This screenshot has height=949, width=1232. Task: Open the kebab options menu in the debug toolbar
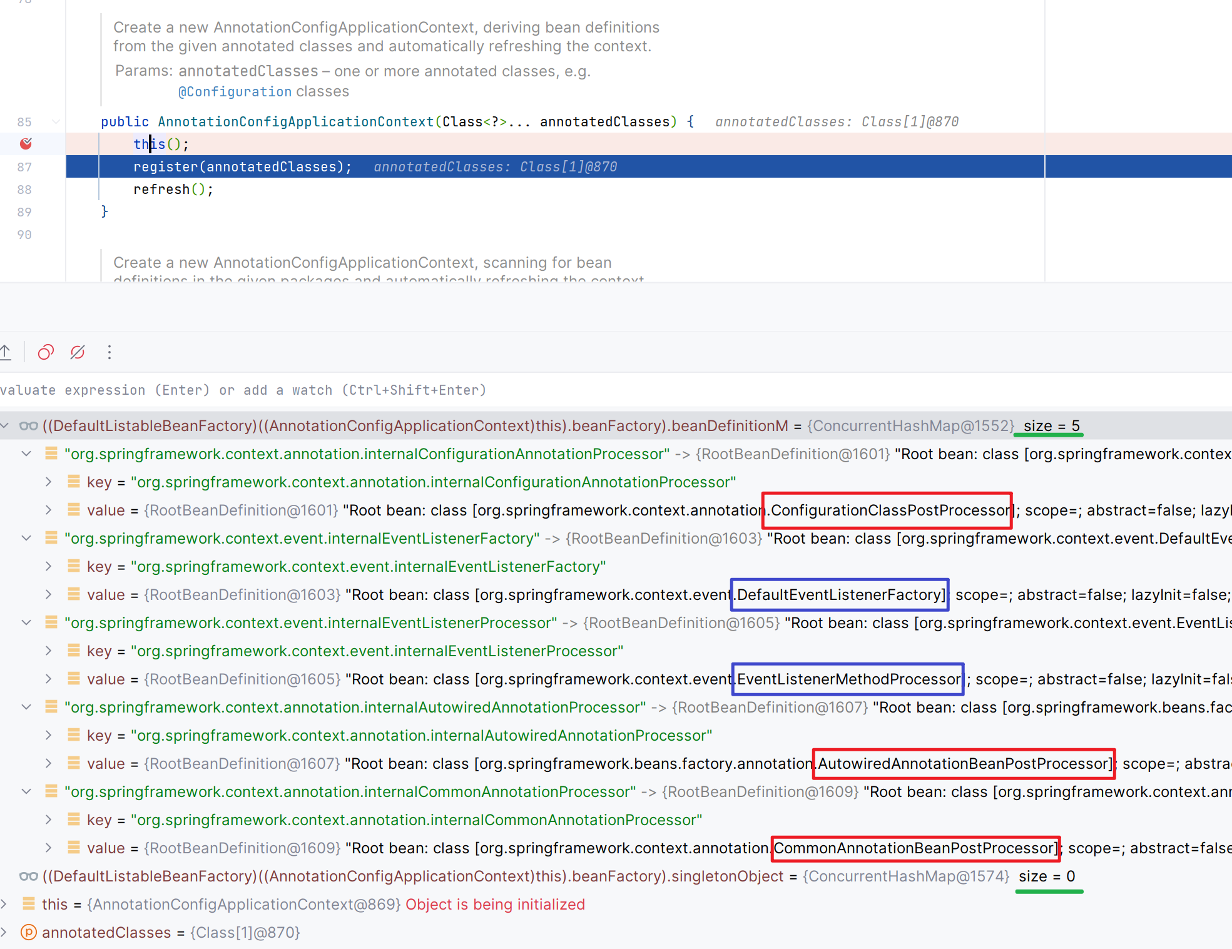[x=109, y=352]
